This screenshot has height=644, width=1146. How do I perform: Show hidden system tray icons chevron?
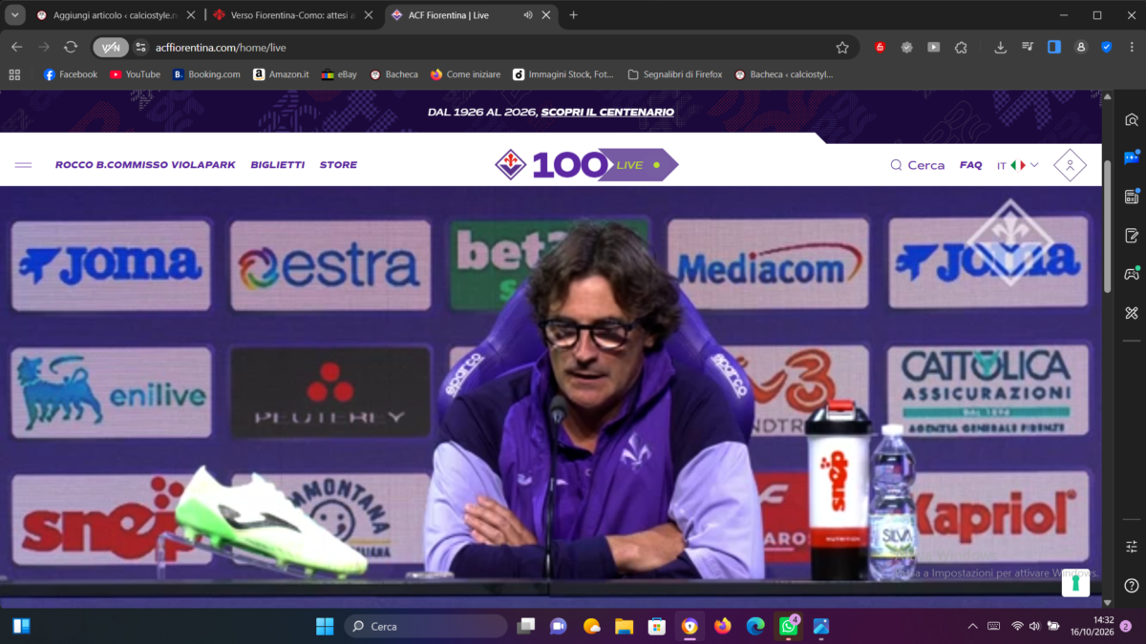(x=972, y=626)
